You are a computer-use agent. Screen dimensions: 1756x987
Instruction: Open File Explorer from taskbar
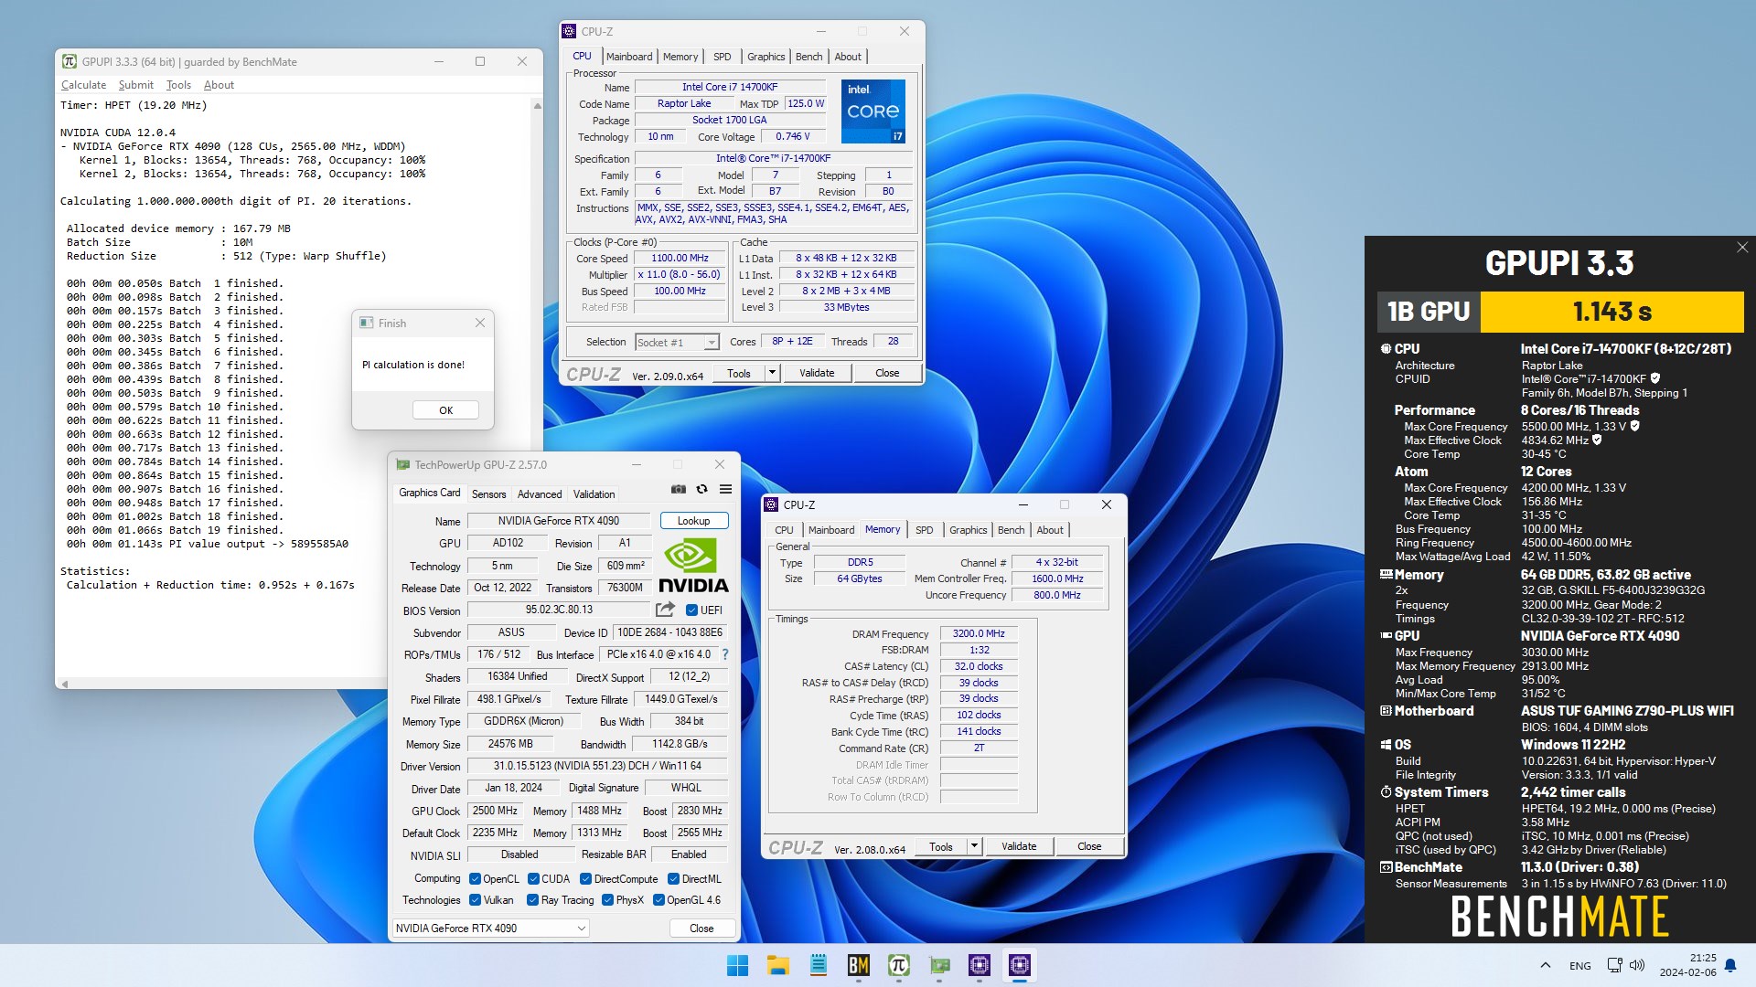coord(777,965)
